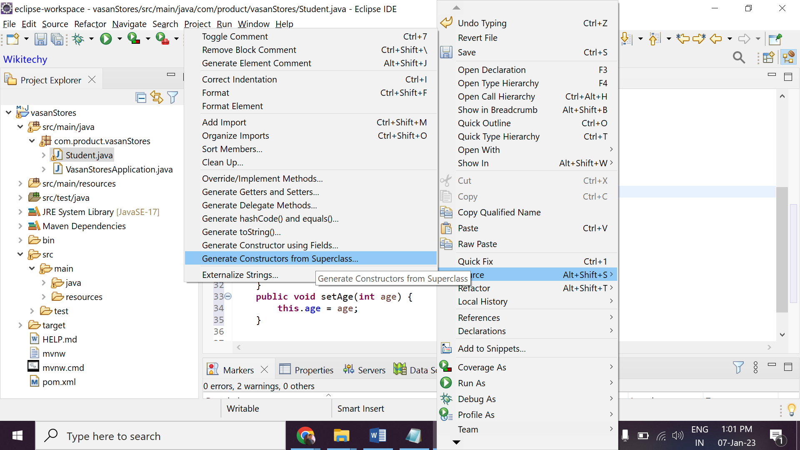Screen dimensions: 800x450
Task: Open the Open Perspective icon
Action: pos(768,57)
